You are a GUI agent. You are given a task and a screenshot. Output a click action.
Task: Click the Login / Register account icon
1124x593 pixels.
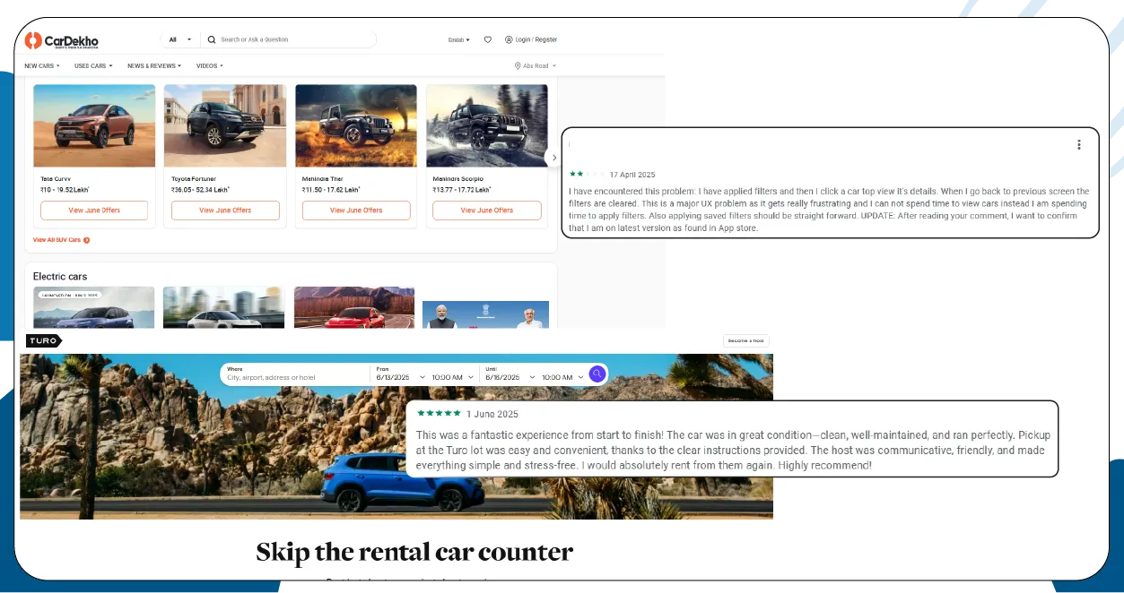point(507,39)
